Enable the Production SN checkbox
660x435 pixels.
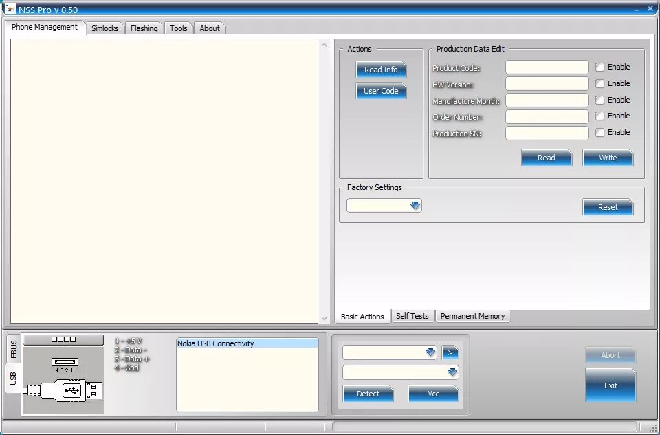coord(599,132)
